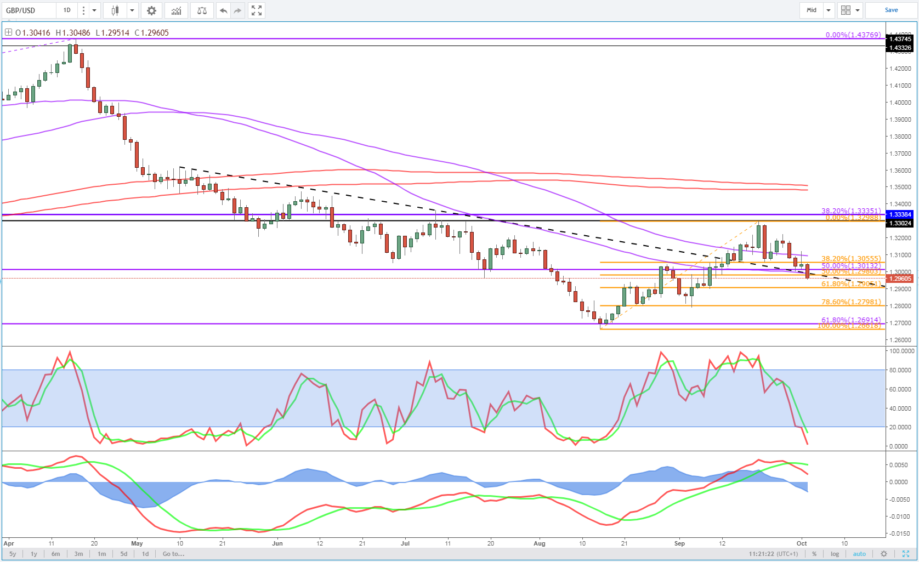Click the Mid price button
Image resolution: width=919 pixels, height=562 pixels.
pyautogui.click(x=812, y=10)
